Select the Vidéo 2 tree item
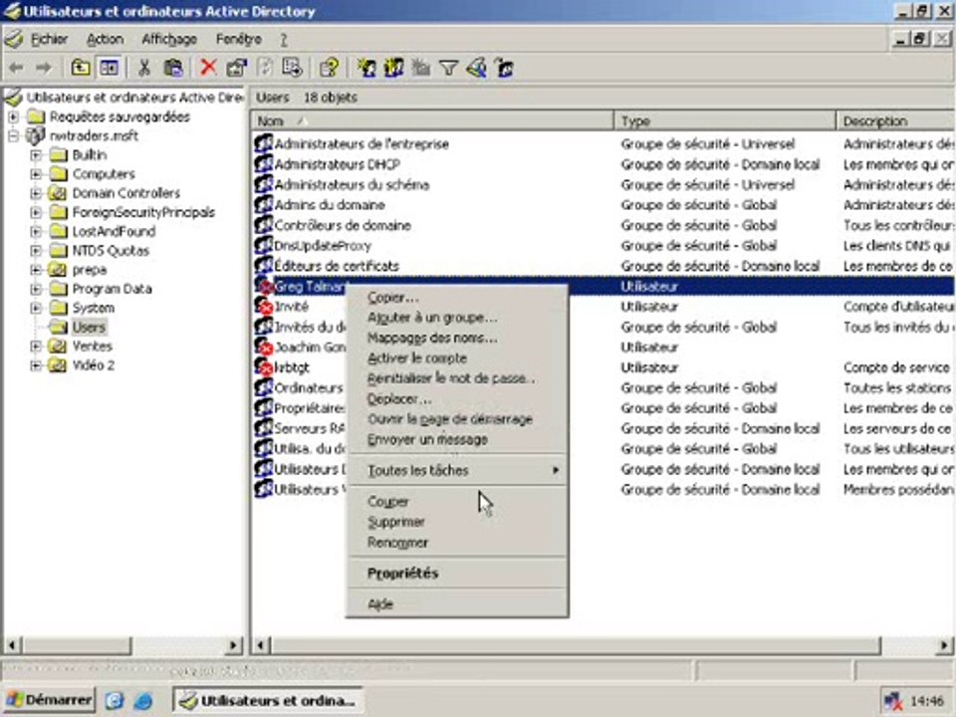The image size is (956, 717). 94,365
